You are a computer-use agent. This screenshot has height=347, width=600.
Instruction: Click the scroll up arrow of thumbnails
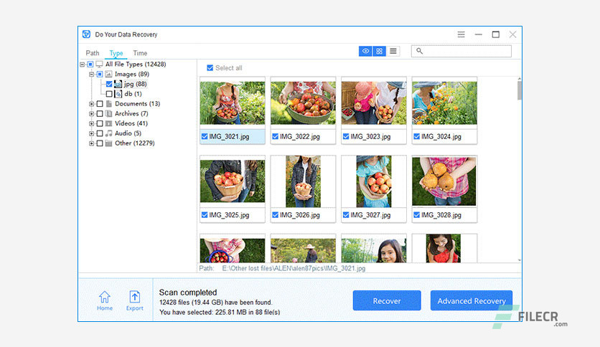(x=520, y=79)
